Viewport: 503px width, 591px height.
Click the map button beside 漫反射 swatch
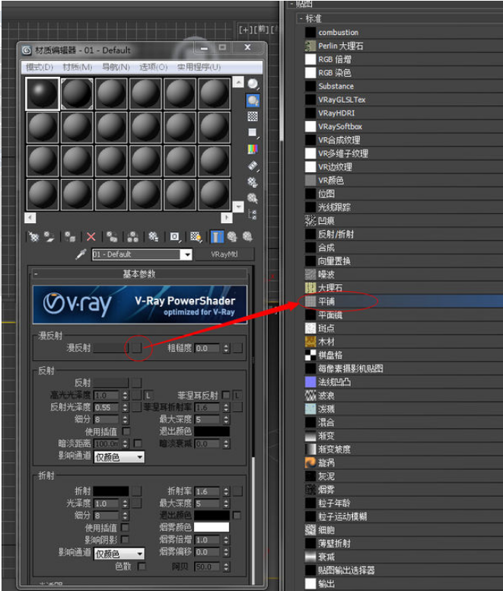[137, 347]
